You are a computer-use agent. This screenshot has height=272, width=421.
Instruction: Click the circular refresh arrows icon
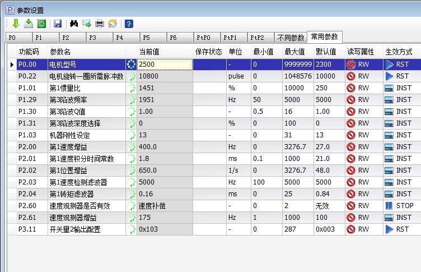113,24
